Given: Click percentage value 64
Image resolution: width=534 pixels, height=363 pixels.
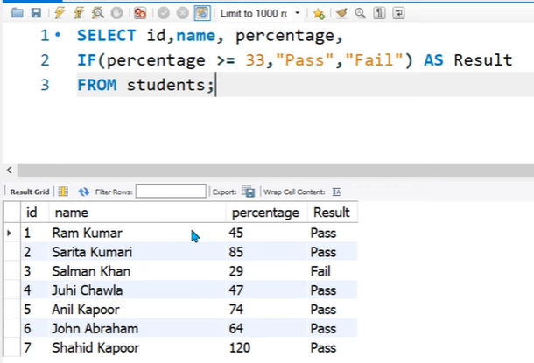Looking at the screenshot, I should [x=236, y=328].
